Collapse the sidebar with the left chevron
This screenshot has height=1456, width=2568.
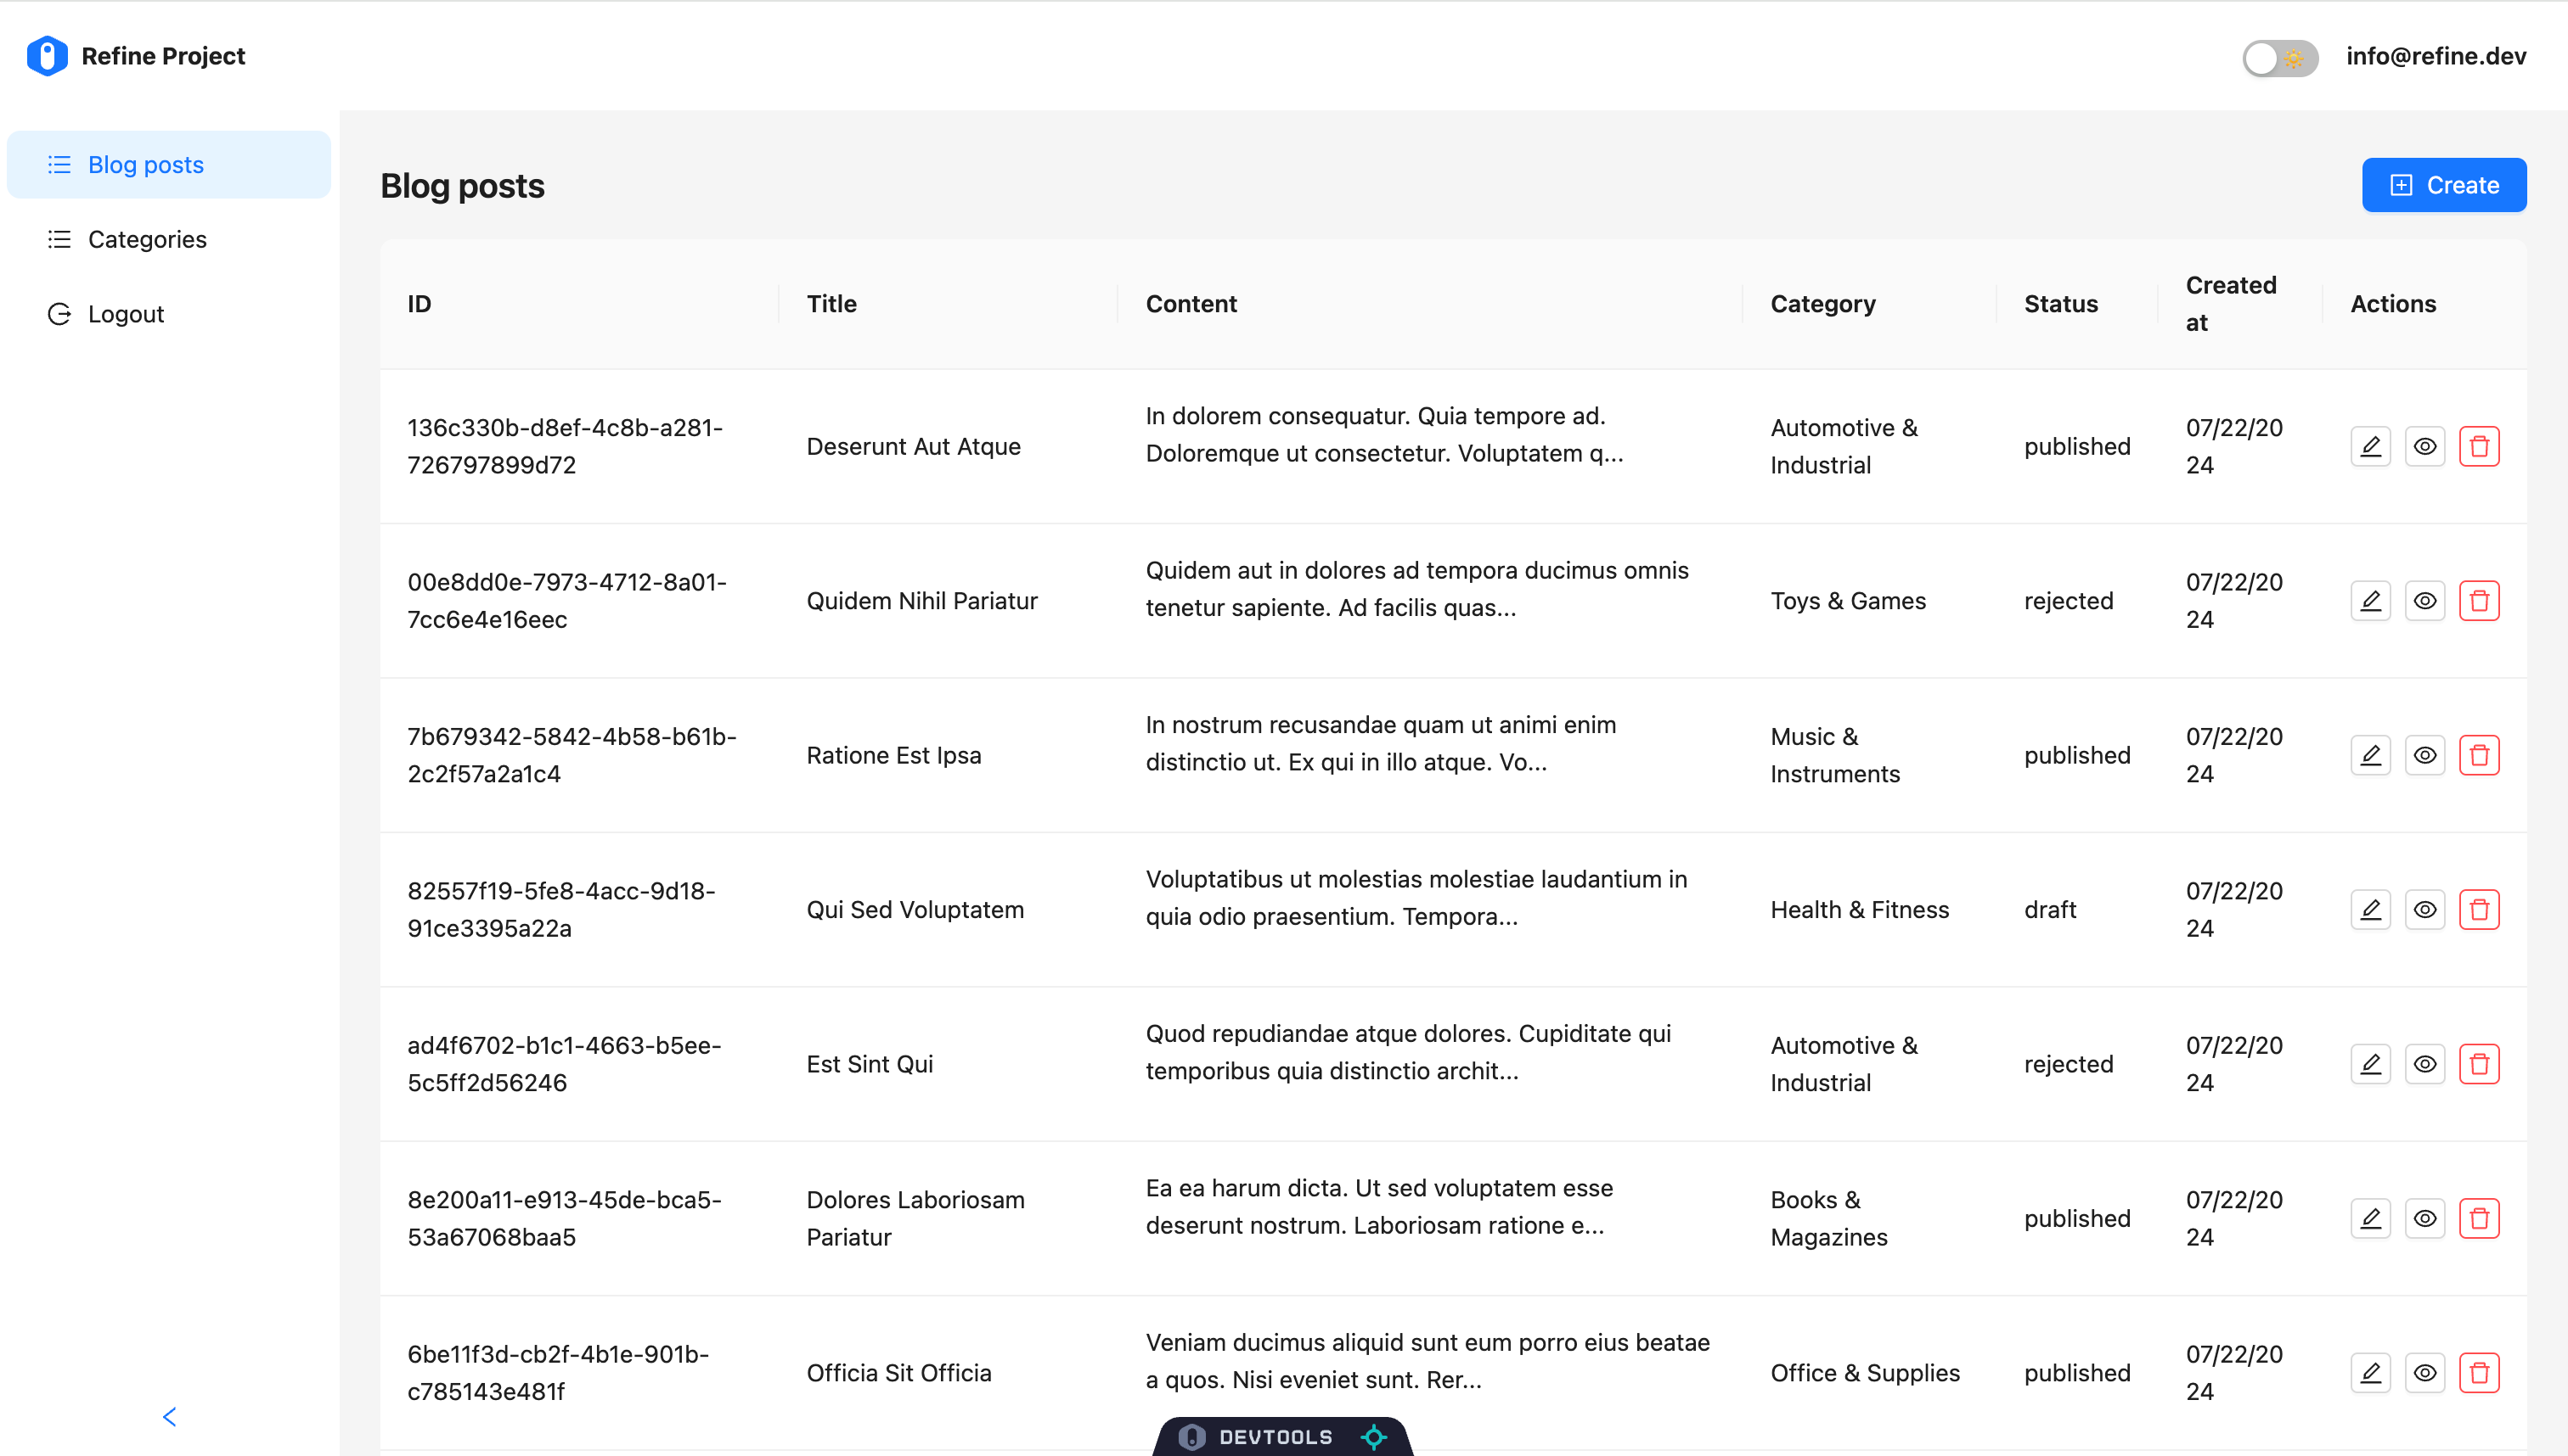(169, 1416)
